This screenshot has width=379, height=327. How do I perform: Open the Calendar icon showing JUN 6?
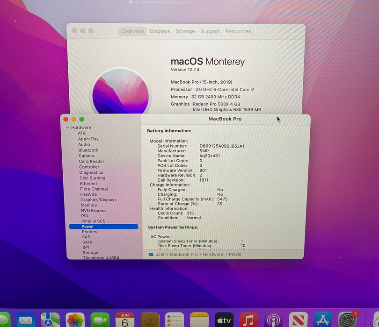point(125,320)
